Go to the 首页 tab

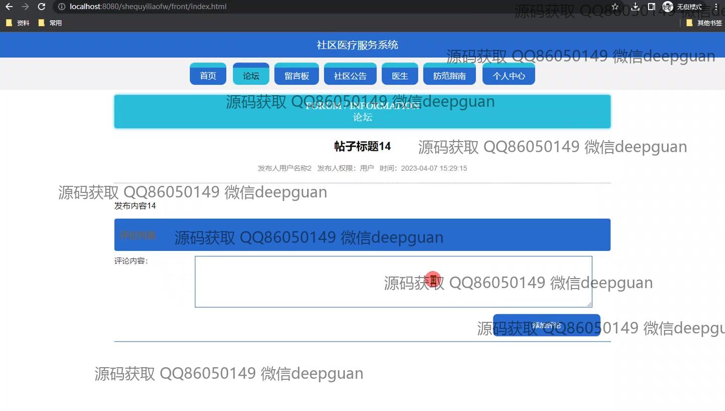pos(208,75)
